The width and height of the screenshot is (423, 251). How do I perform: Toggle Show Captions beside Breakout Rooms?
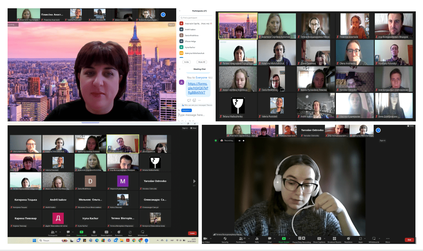(319, 239)
